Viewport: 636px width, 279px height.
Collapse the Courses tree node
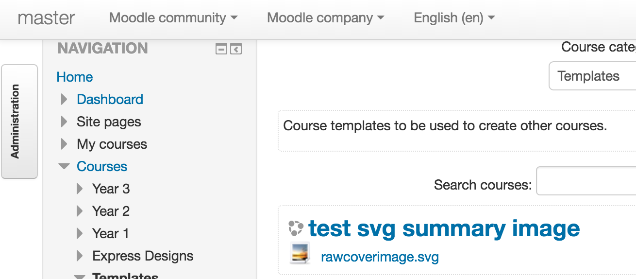pyautogui.click(x=64, y=166)
